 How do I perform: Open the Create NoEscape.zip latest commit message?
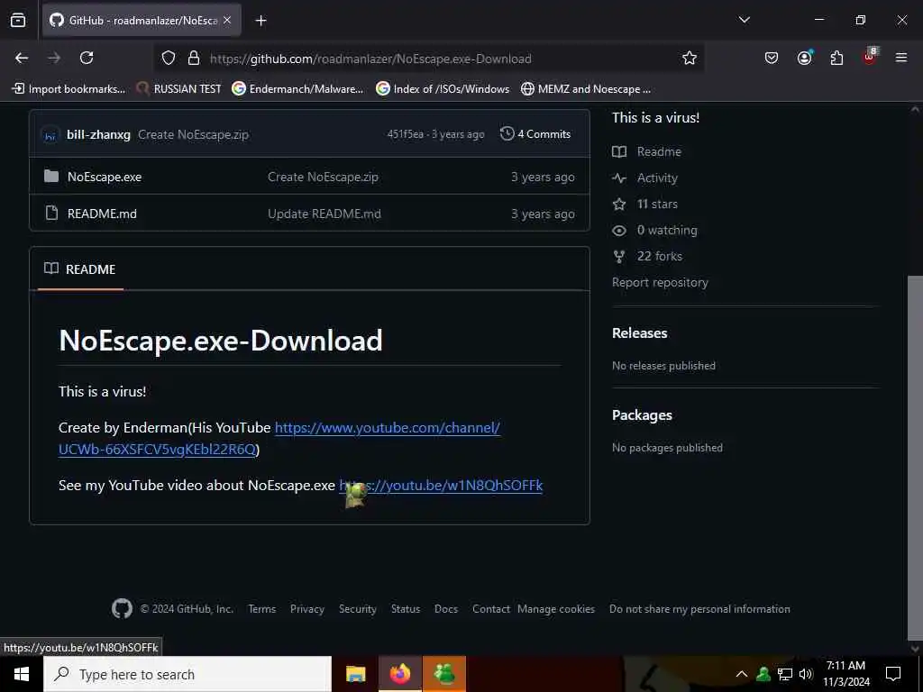tap(193, 135)
